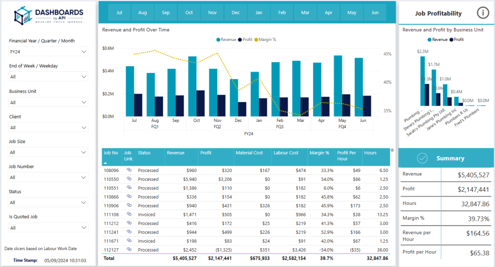The image size is (495, 267).
Task: Click job link icon for job 111671
Action: click(x=129, y=241)
